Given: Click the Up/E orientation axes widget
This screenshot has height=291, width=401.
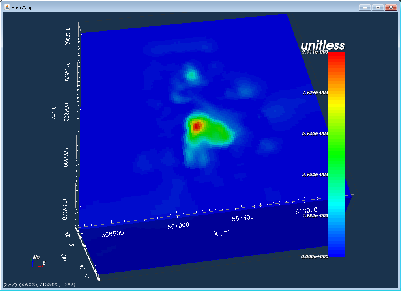Looking at the screenshot, I should click(x=37, y=261).
